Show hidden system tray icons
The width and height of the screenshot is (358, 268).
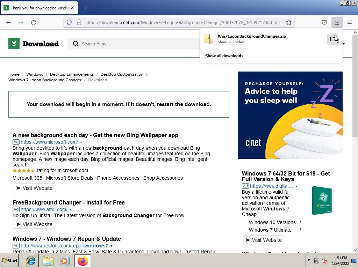309,260
